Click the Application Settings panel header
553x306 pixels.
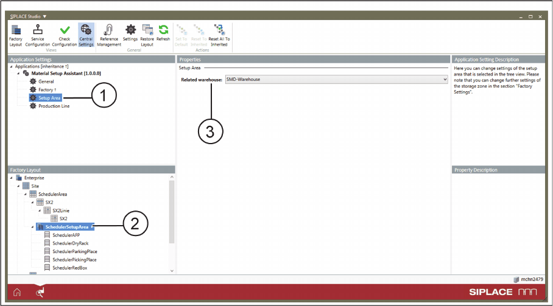[91, 60]
